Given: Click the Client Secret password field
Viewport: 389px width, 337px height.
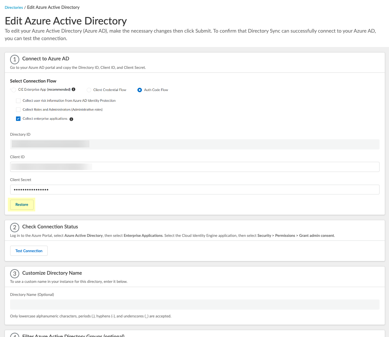Looking at the screenshot, I should [194, 190].
